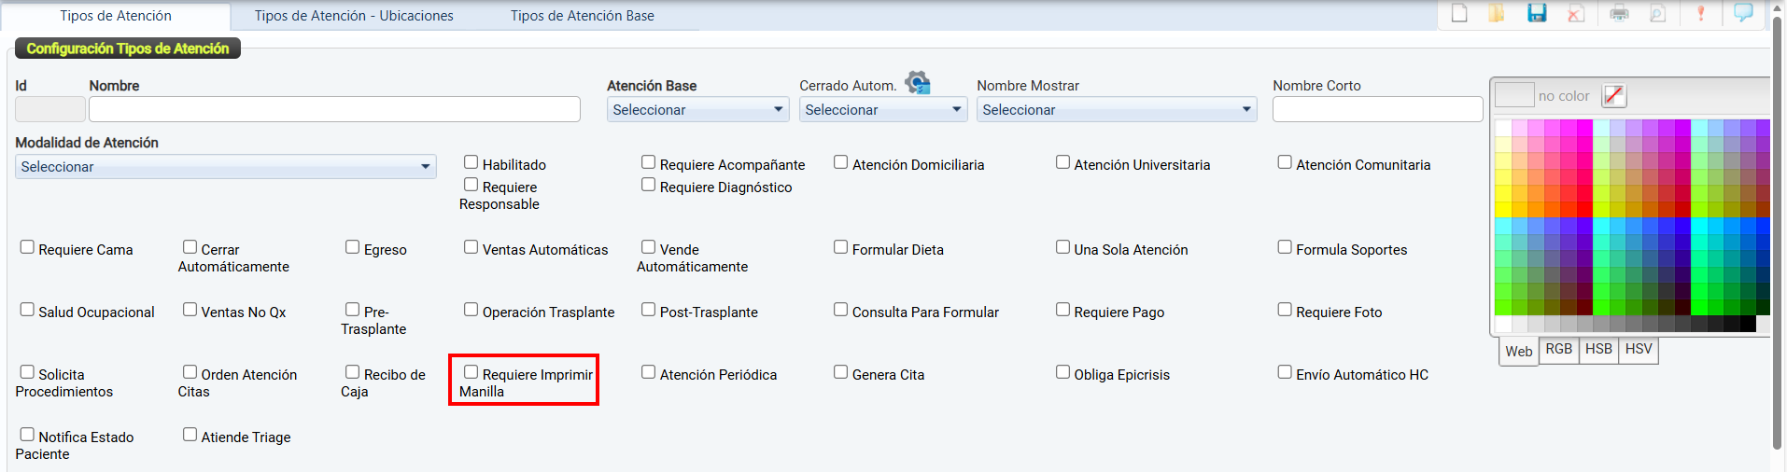Open the Tipos de Atención Base tab

click(x=582, y=16)
